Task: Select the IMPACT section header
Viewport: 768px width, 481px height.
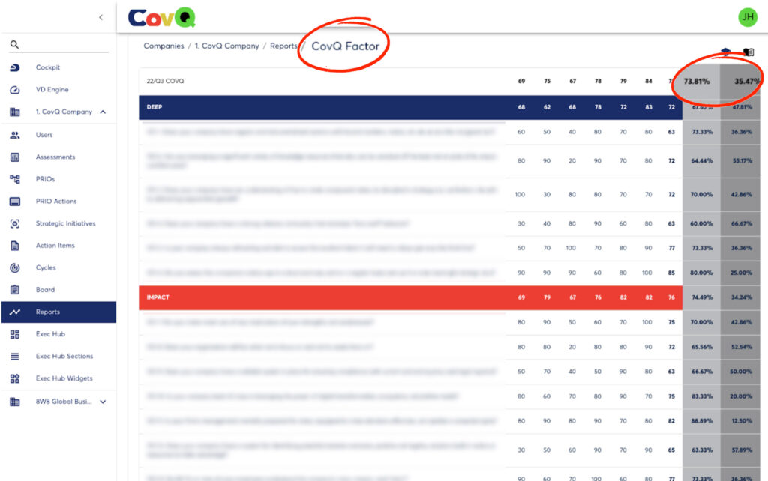Action: (x=410, y=297)
